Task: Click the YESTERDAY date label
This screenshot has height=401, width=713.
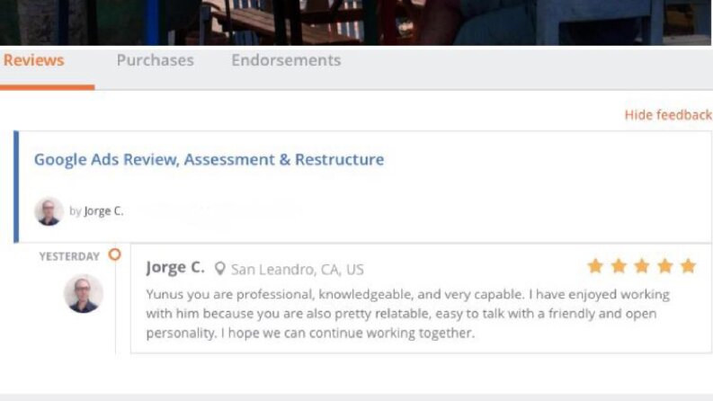Action: (69, 256)
